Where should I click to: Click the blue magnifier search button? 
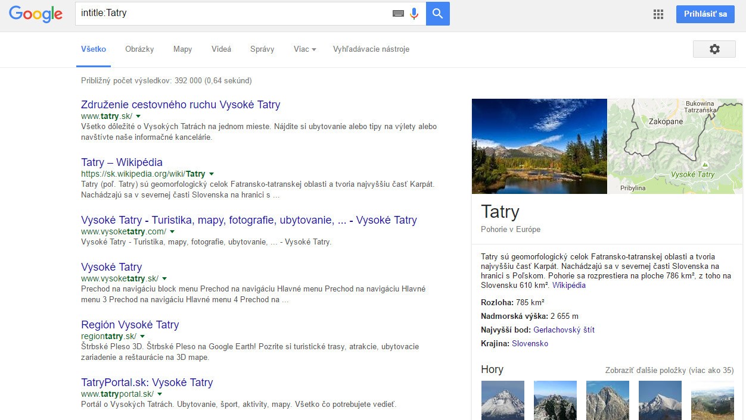pos(437,13)
